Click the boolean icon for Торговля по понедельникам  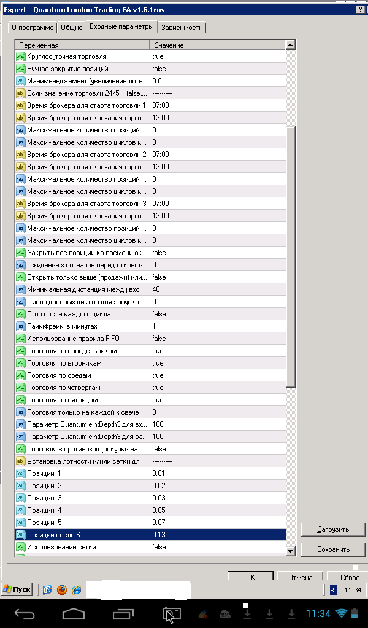pos(21,351)
